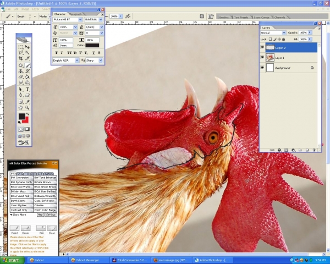Select the Path Selection tool
Viewport: 330px width, 264px height.
21,90
